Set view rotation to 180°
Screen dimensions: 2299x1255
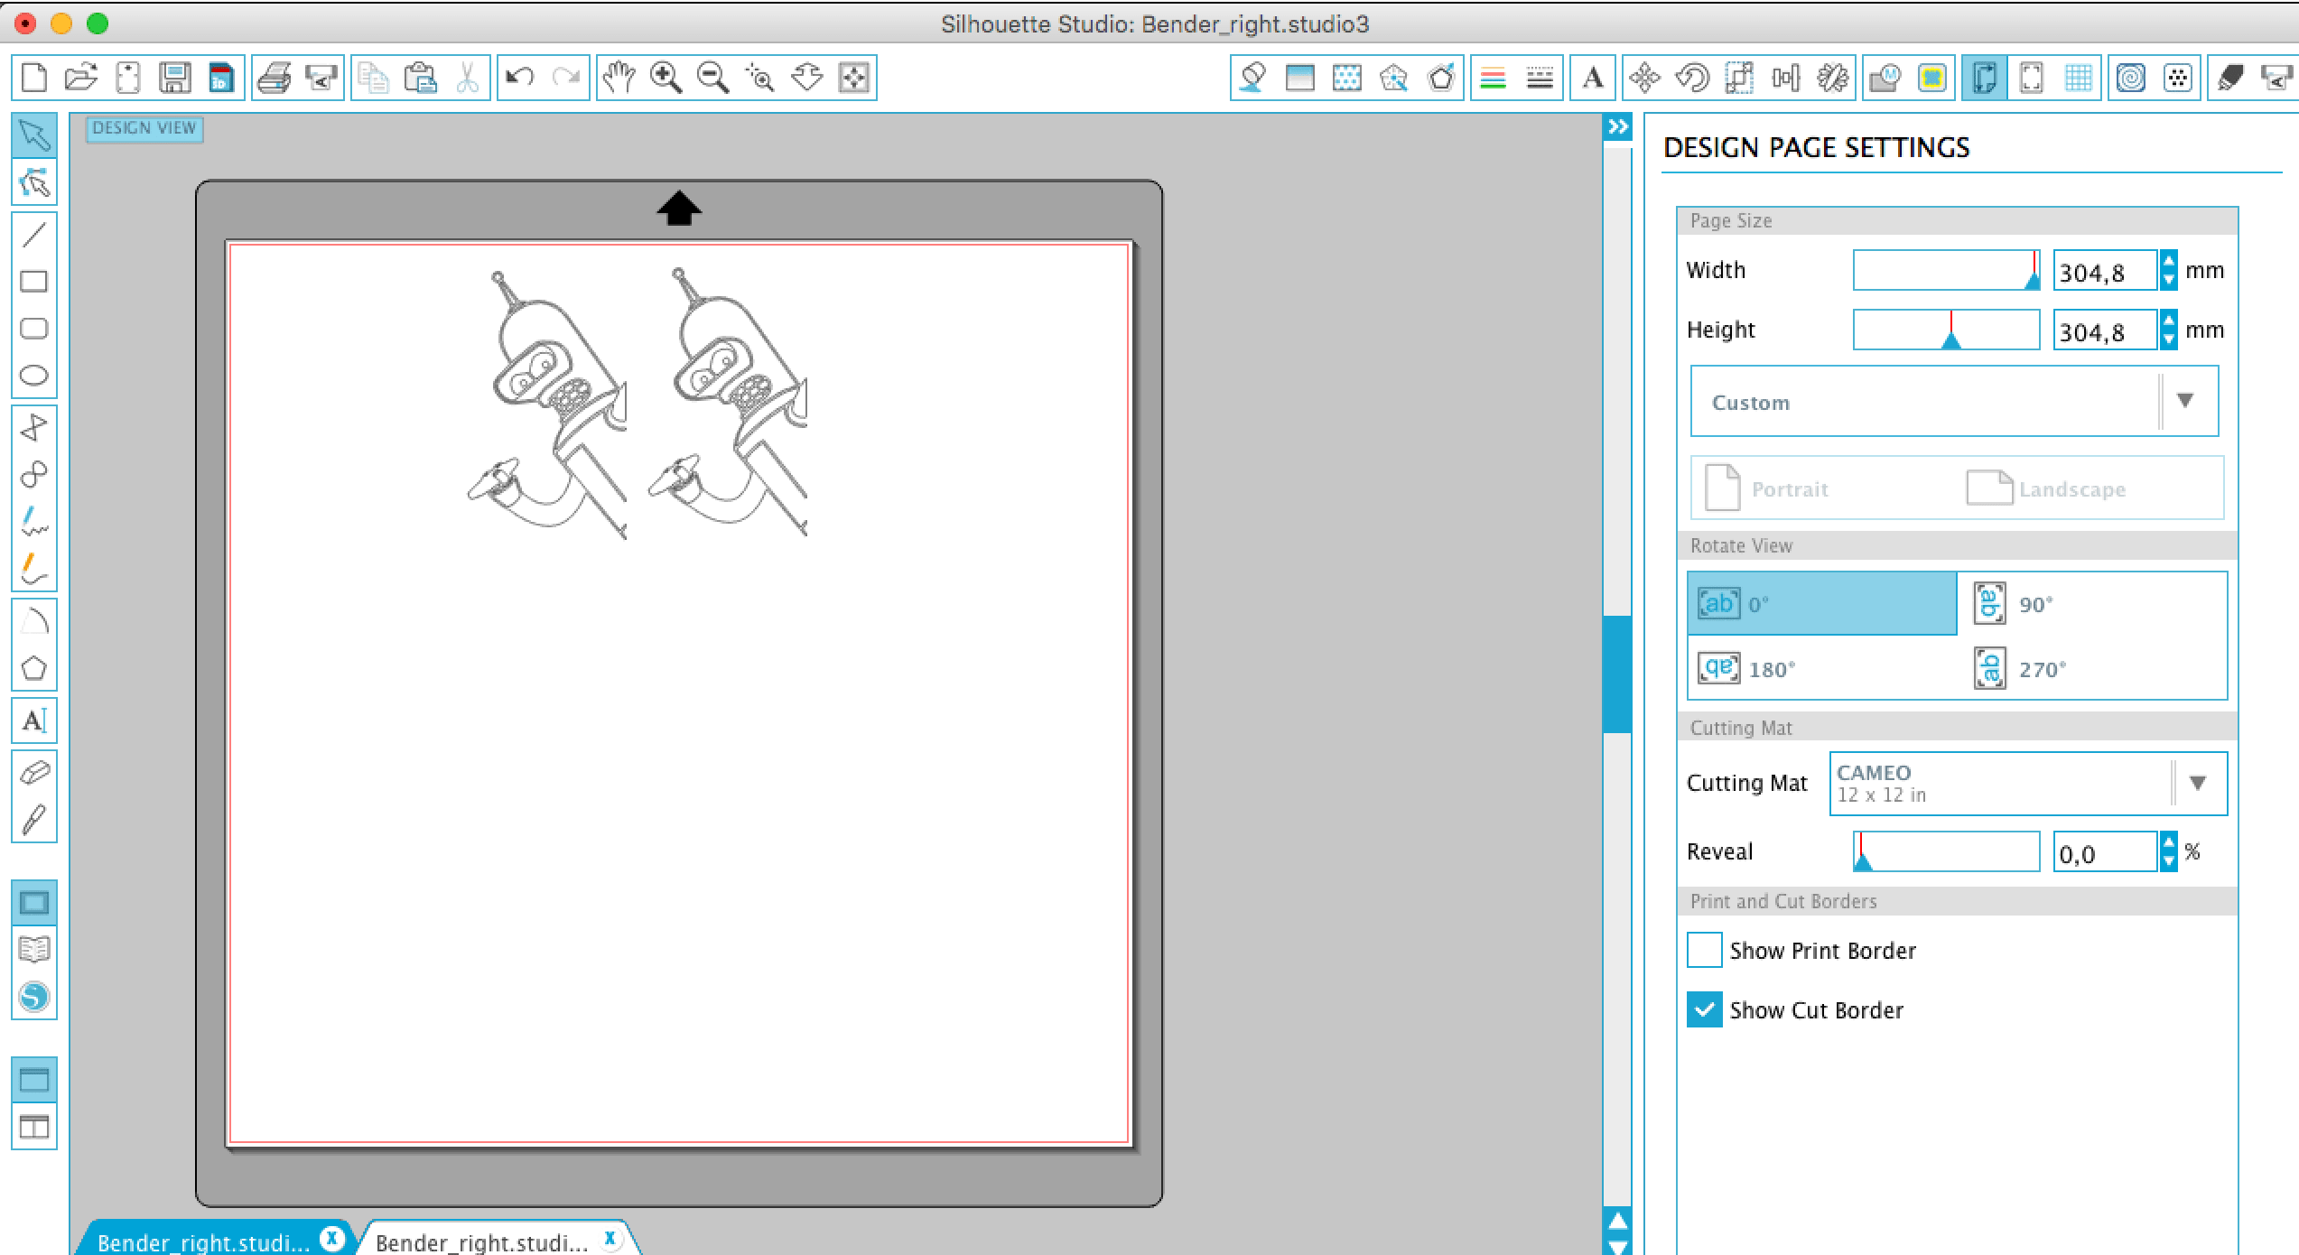1822,668
